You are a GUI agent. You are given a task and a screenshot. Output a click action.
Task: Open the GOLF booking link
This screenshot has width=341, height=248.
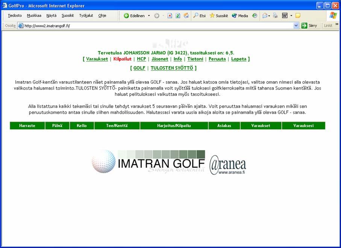coord(139,68)
